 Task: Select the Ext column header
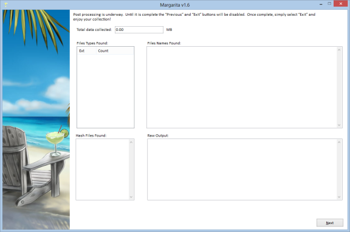87,51
